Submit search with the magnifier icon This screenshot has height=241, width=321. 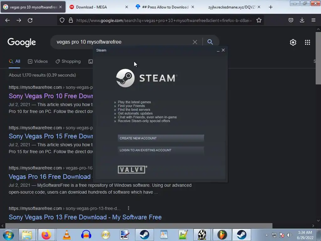210,42
